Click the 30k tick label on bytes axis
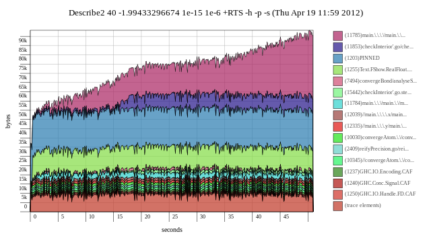The image size is (431, 242). click(23, 151)
